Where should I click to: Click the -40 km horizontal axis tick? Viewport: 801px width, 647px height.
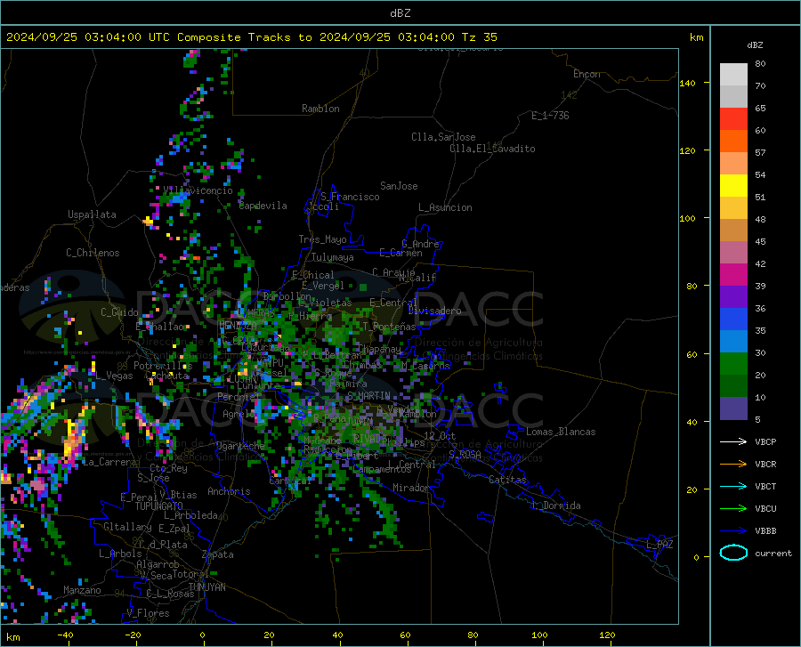coord(65,635)
